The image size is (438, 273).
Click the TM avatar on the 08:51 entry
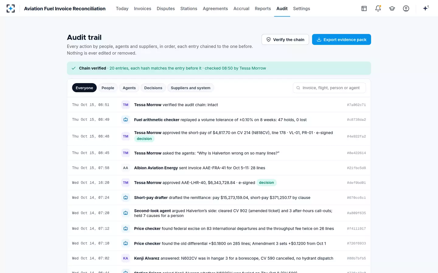126,105
